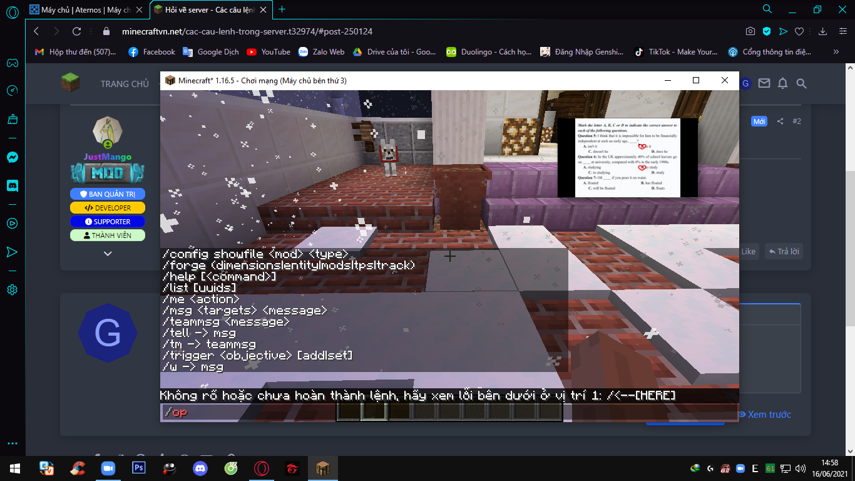Open forum inbox envelope icon
The width and height of the screenshot is (855, 481).
pyautogui.click(x=764, y=83)
